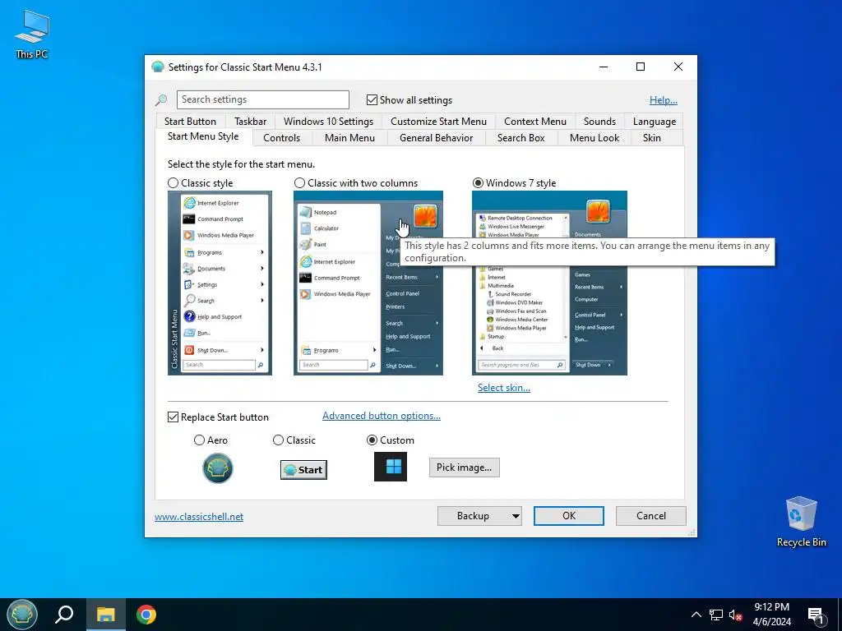Image resolution: width=842 pixels, height=631 pixels.
Task: Choose the Classic button radio option
Action: pos(278,440)
